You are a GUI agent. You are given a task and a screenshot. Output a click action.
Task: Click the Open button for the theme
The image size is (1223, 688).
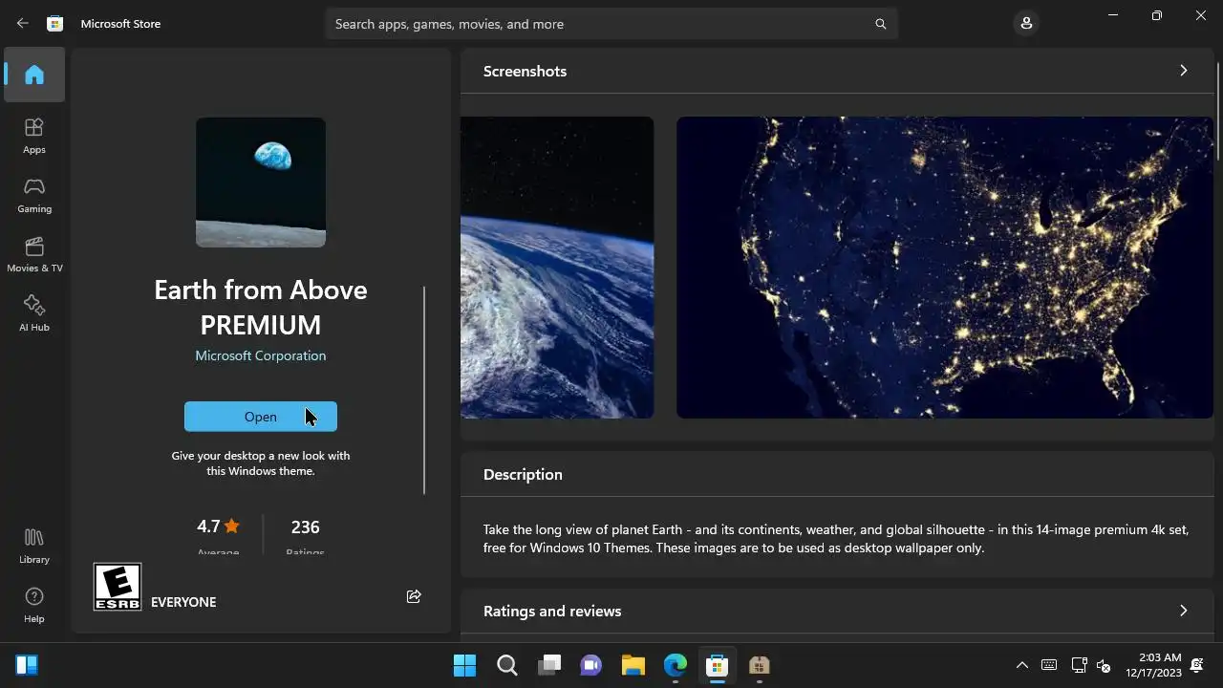click(x=261, y=417)
